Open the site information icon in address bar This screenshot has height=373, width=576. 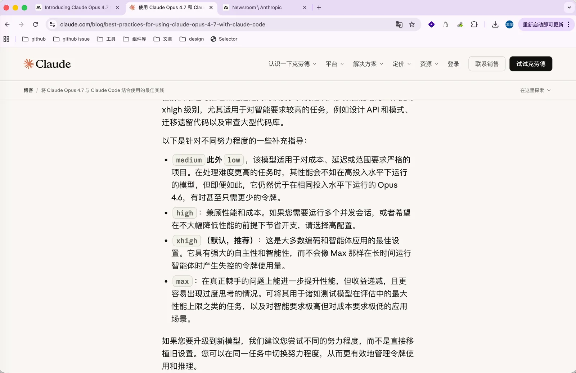point(53,24)
